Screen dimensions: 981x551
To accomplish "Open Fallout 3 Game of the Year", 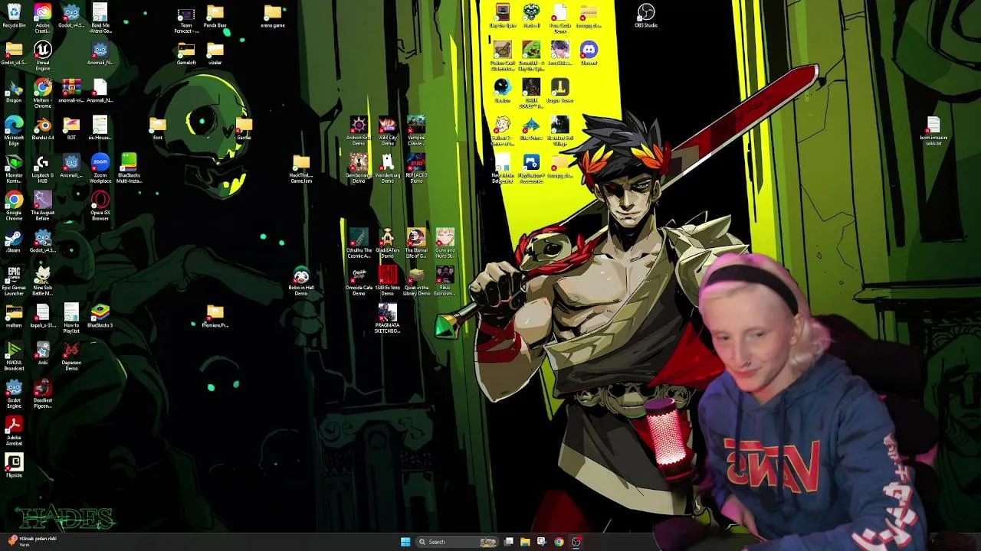I will coord(503,130).
